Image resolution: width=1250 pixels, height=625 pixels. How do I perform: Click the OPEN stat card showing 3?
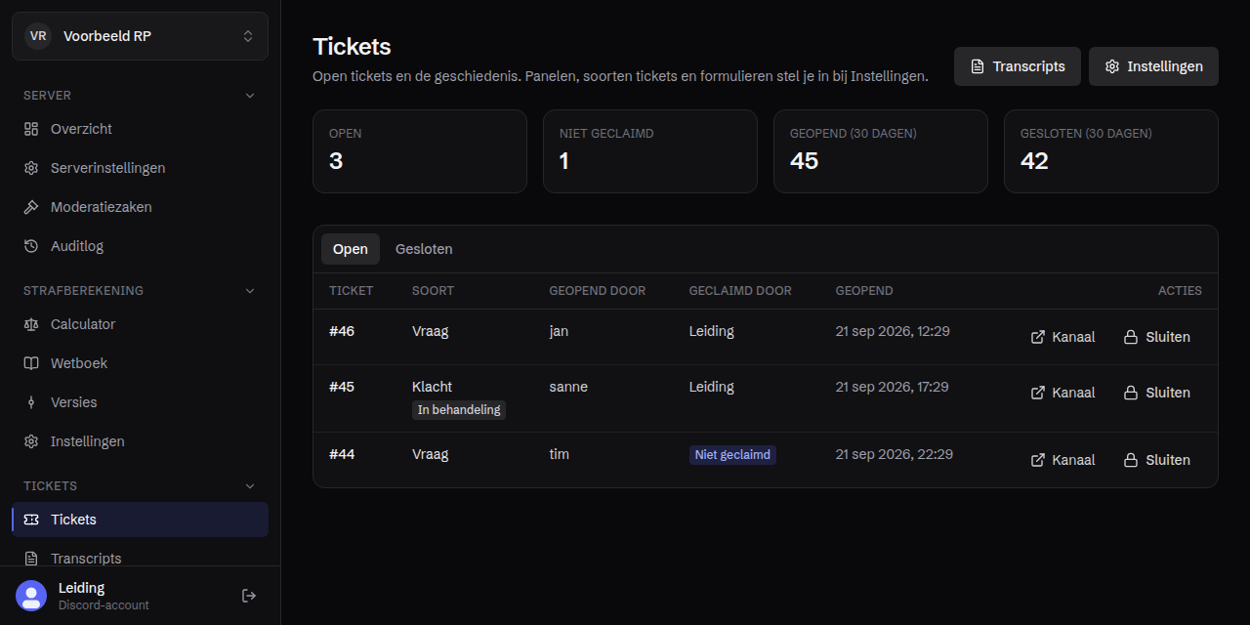(x=420, y=151)
